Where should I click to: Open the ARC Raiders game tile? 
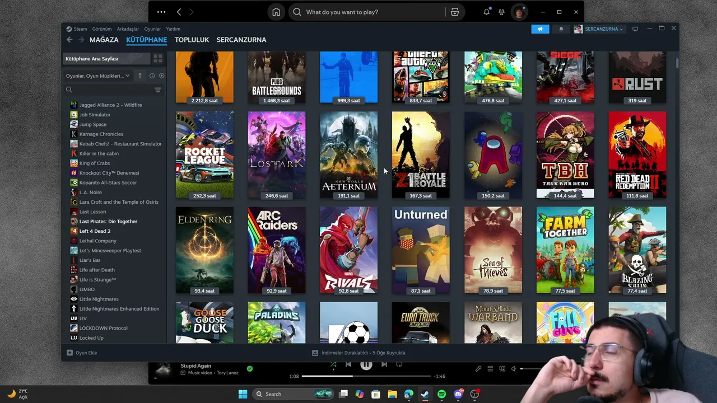click(x=277, y=250)
